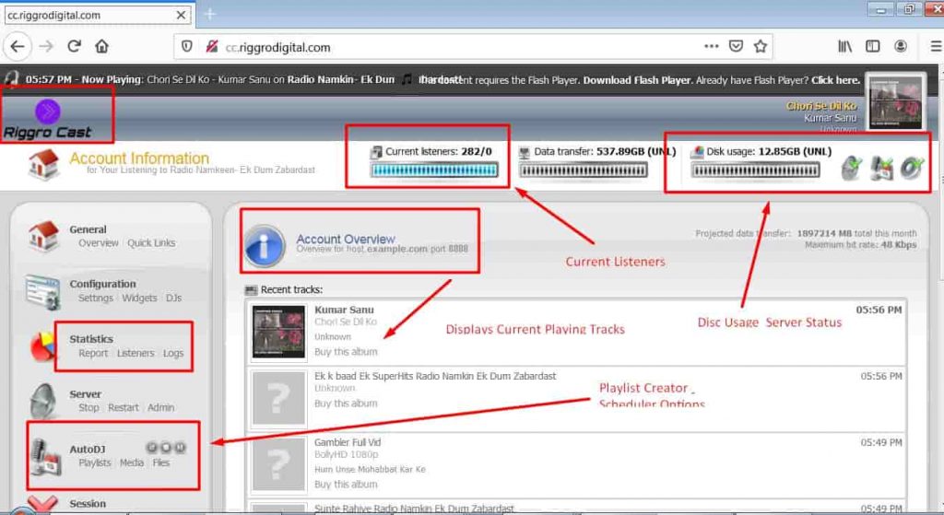Open the page actions three-dot menu
The image size is (944, 515).
coord(711,46)
